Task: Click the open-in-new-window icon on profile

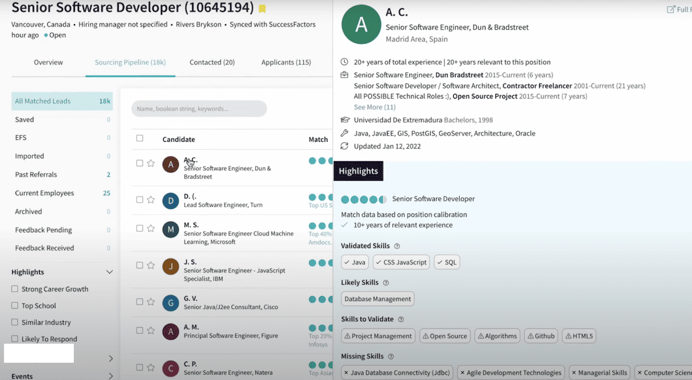Action: click(671, 9)
